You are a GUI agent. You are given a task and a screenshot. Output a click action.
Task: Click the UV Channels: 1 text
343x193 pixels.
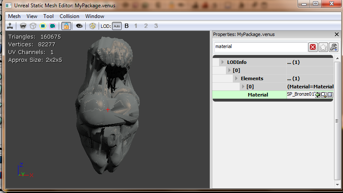click(x=31, y=52)
